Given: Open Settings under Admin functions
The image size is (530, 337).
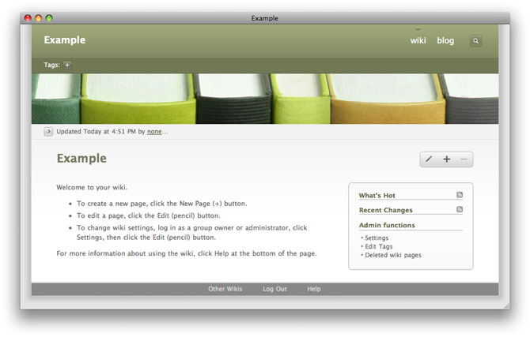Looking at the screenshot, I should [x=377, y=238].
